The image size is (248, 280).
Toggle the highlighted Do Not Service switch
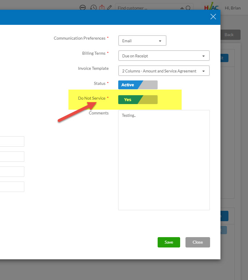(138, 100)
